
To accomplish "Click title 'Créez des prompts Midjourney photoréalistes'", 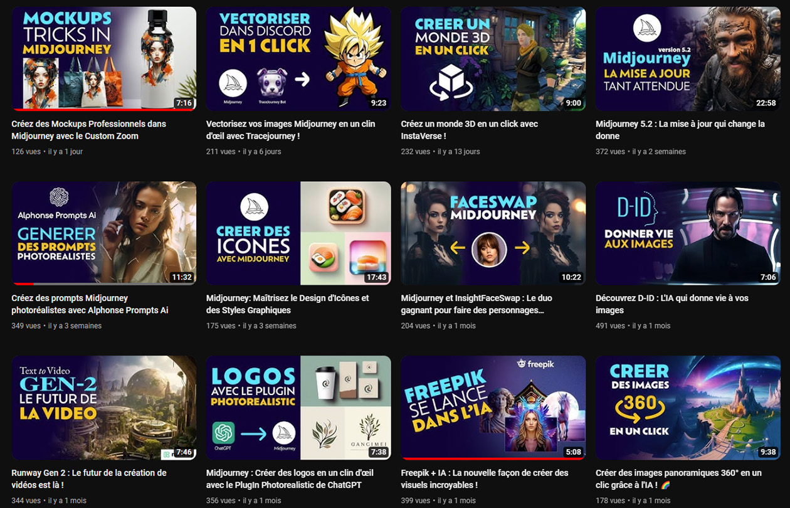I will click(x=90, y=304).
